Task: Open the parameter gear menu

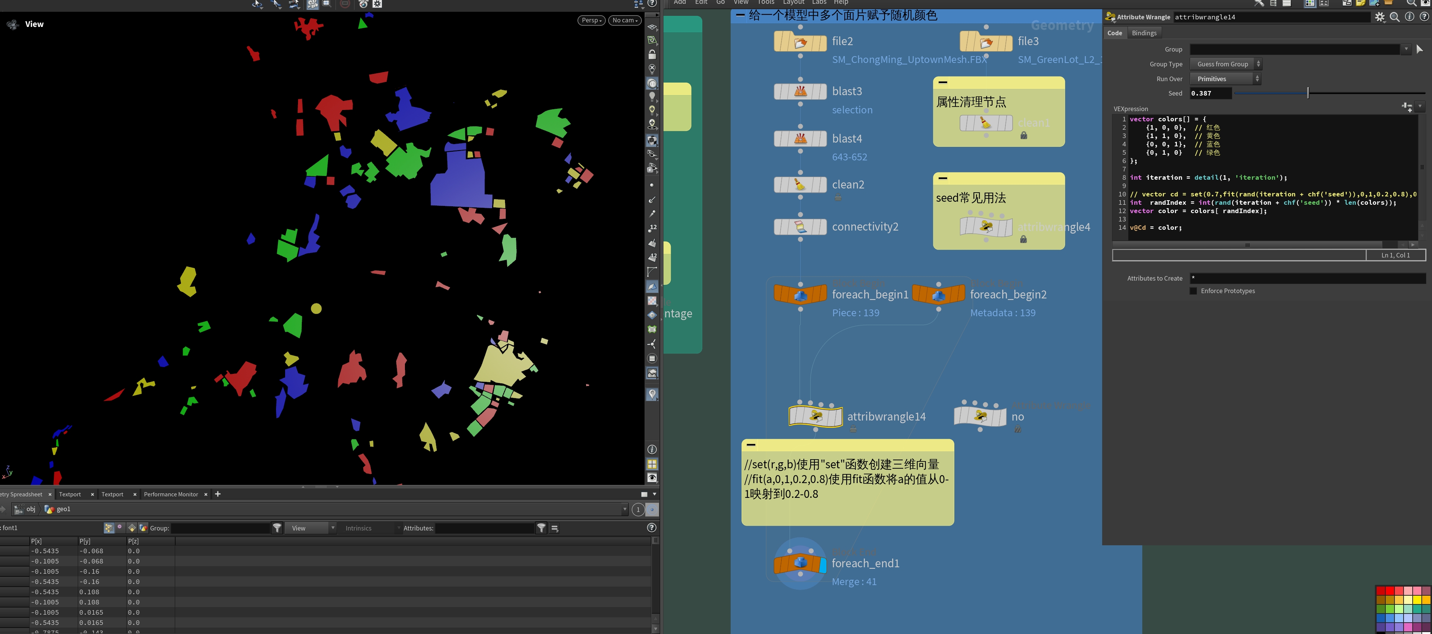Action: tap(1380, 17)
